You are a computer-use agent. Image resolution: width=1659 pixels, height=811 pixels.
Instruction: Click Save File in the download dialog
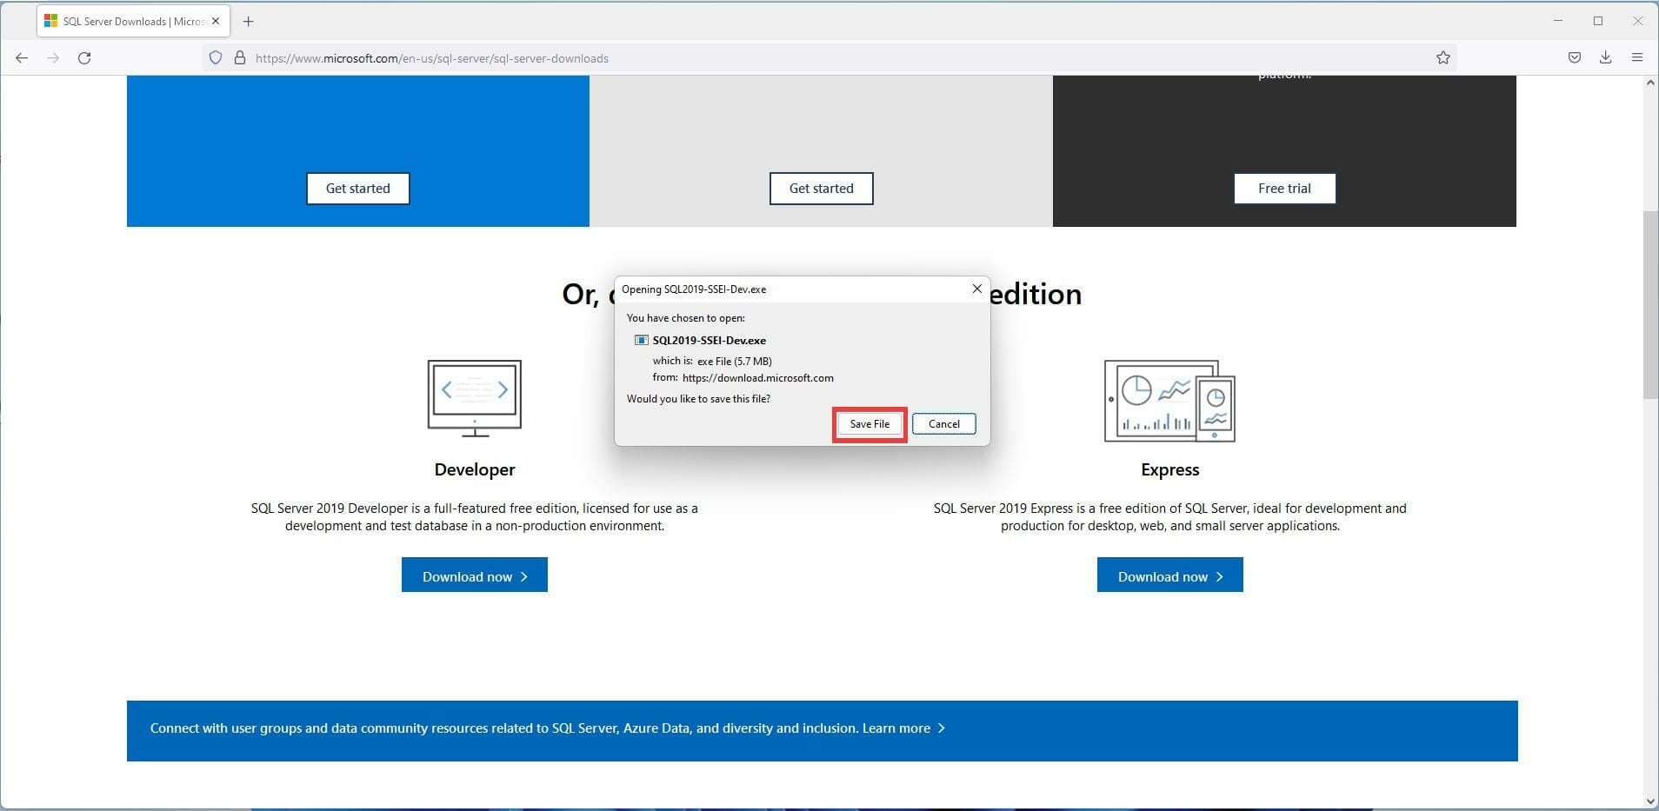pyautogui.click(x=869, y=423)
